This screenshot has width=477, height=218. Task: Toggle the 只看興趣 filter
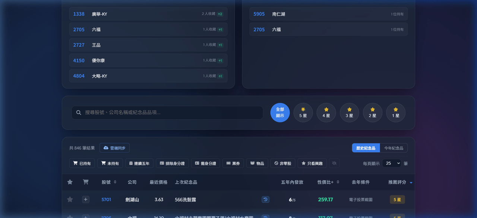(312, 163)
